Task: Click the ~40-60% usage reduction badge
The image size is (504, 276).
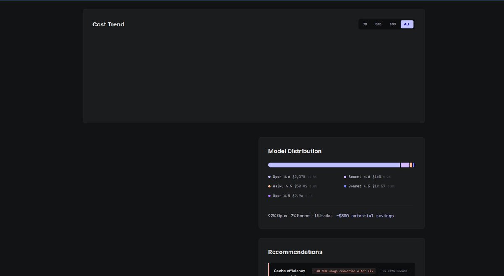Action: [x=344, y=271]
